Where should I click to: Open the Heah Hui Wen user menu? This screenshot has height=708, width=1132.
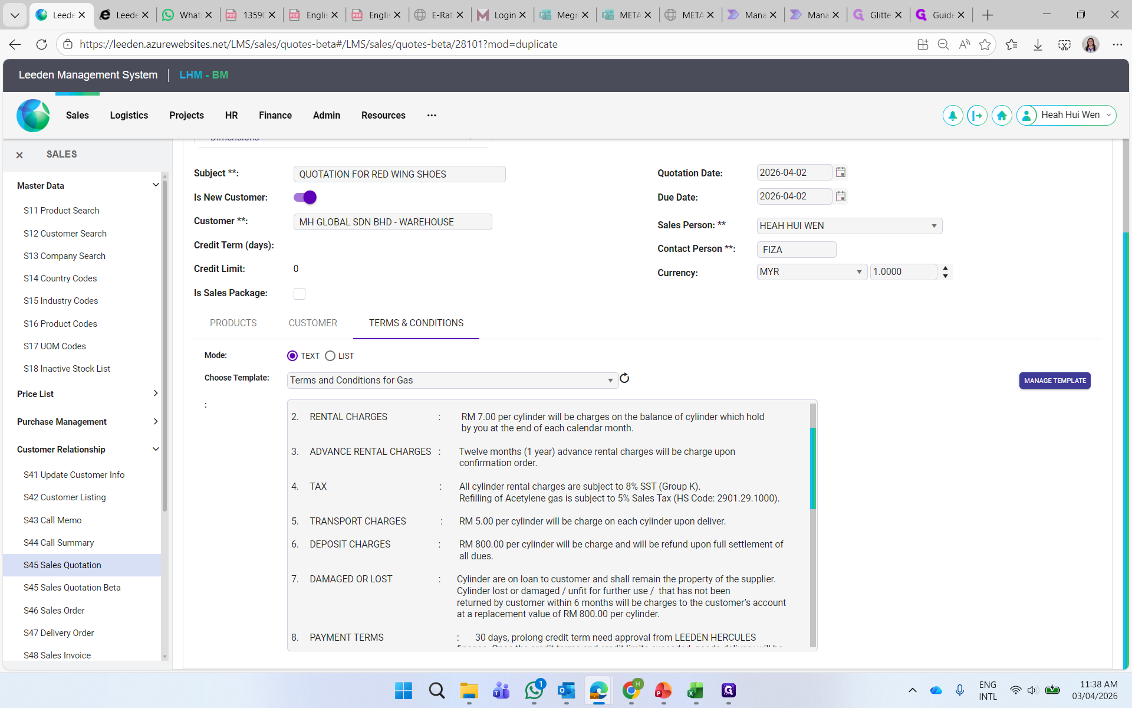[1067, 116]
